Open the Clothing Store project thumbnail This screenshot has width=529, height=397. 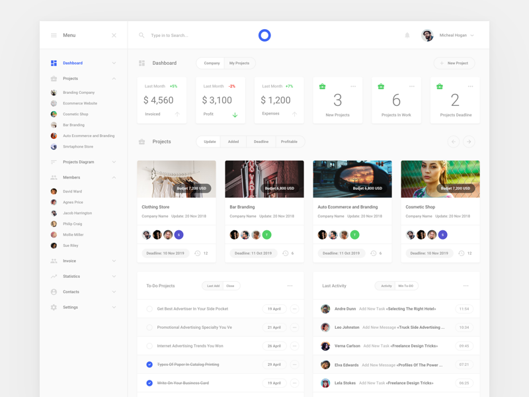177,179
